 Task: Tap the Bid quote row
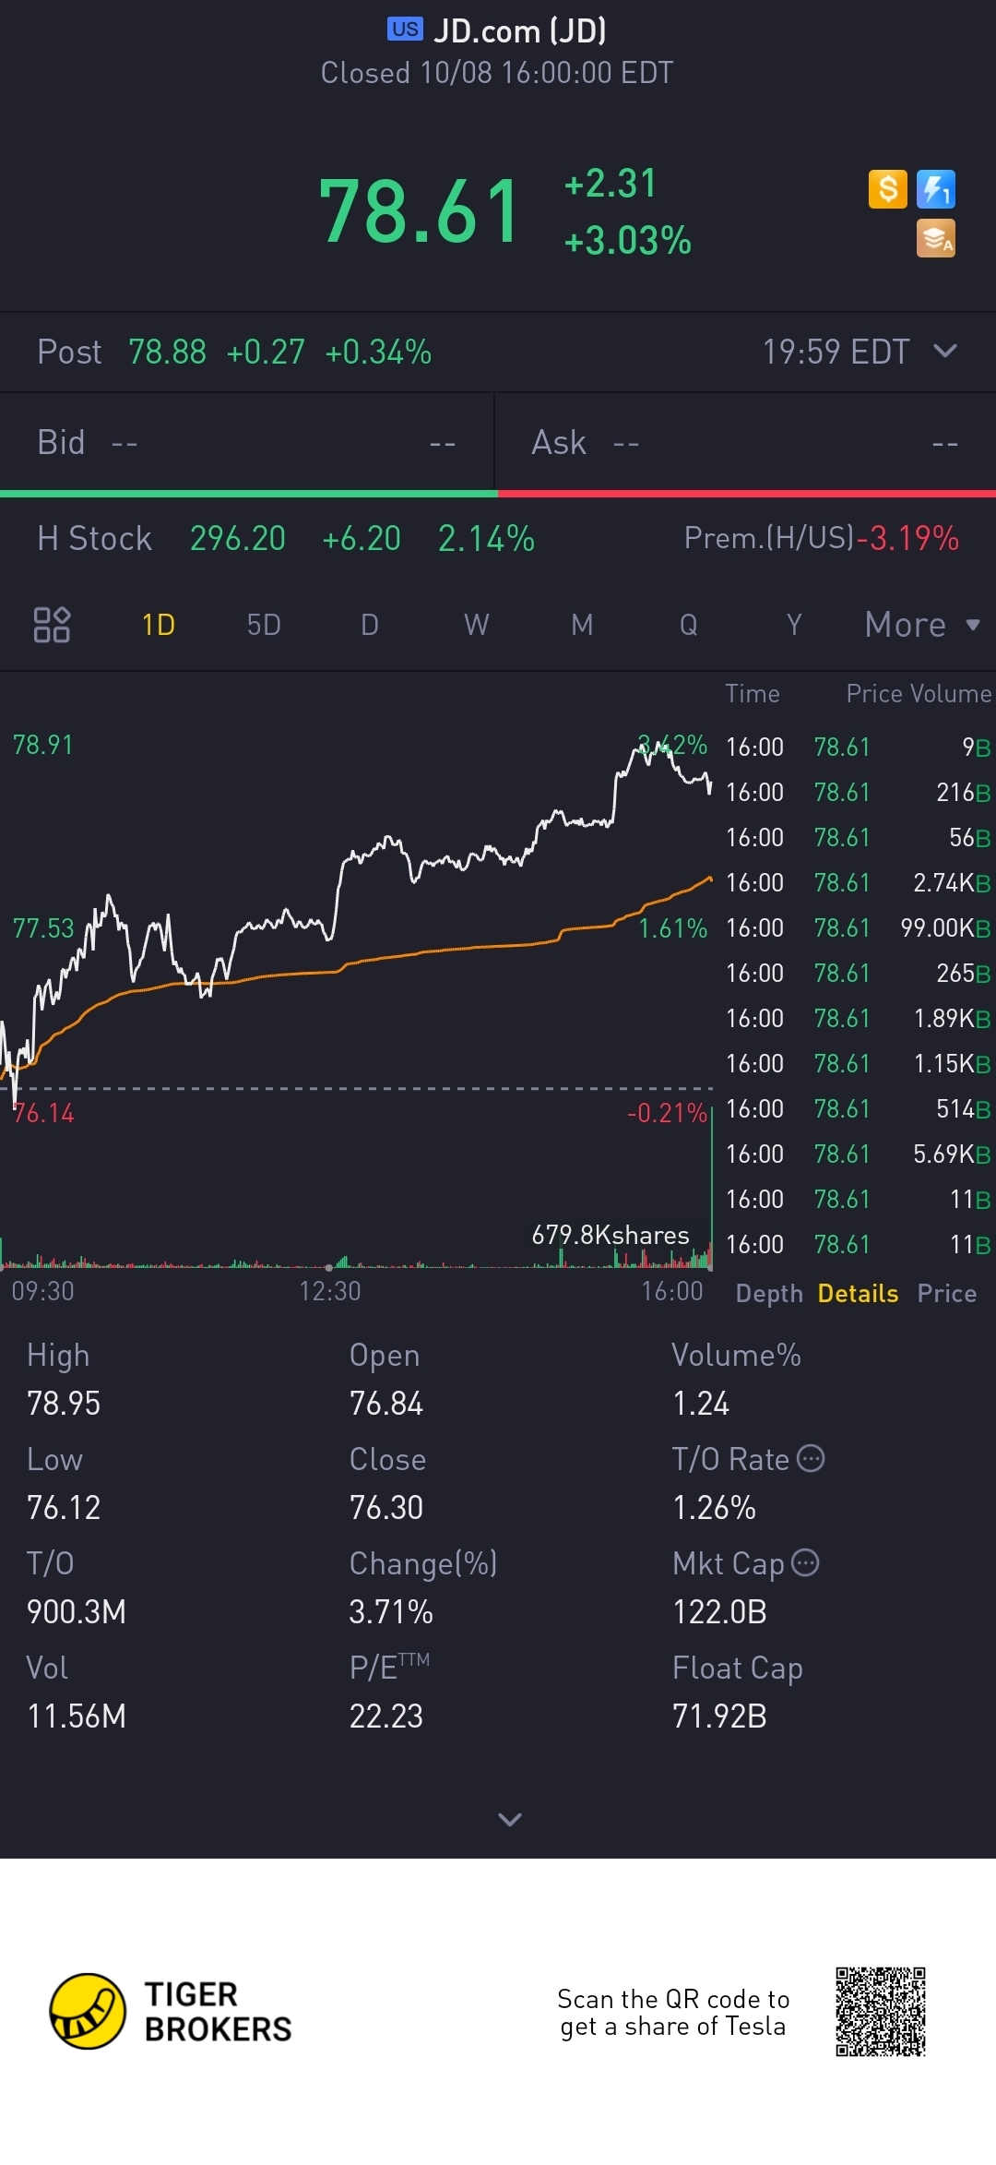click(x=247, y=442)
